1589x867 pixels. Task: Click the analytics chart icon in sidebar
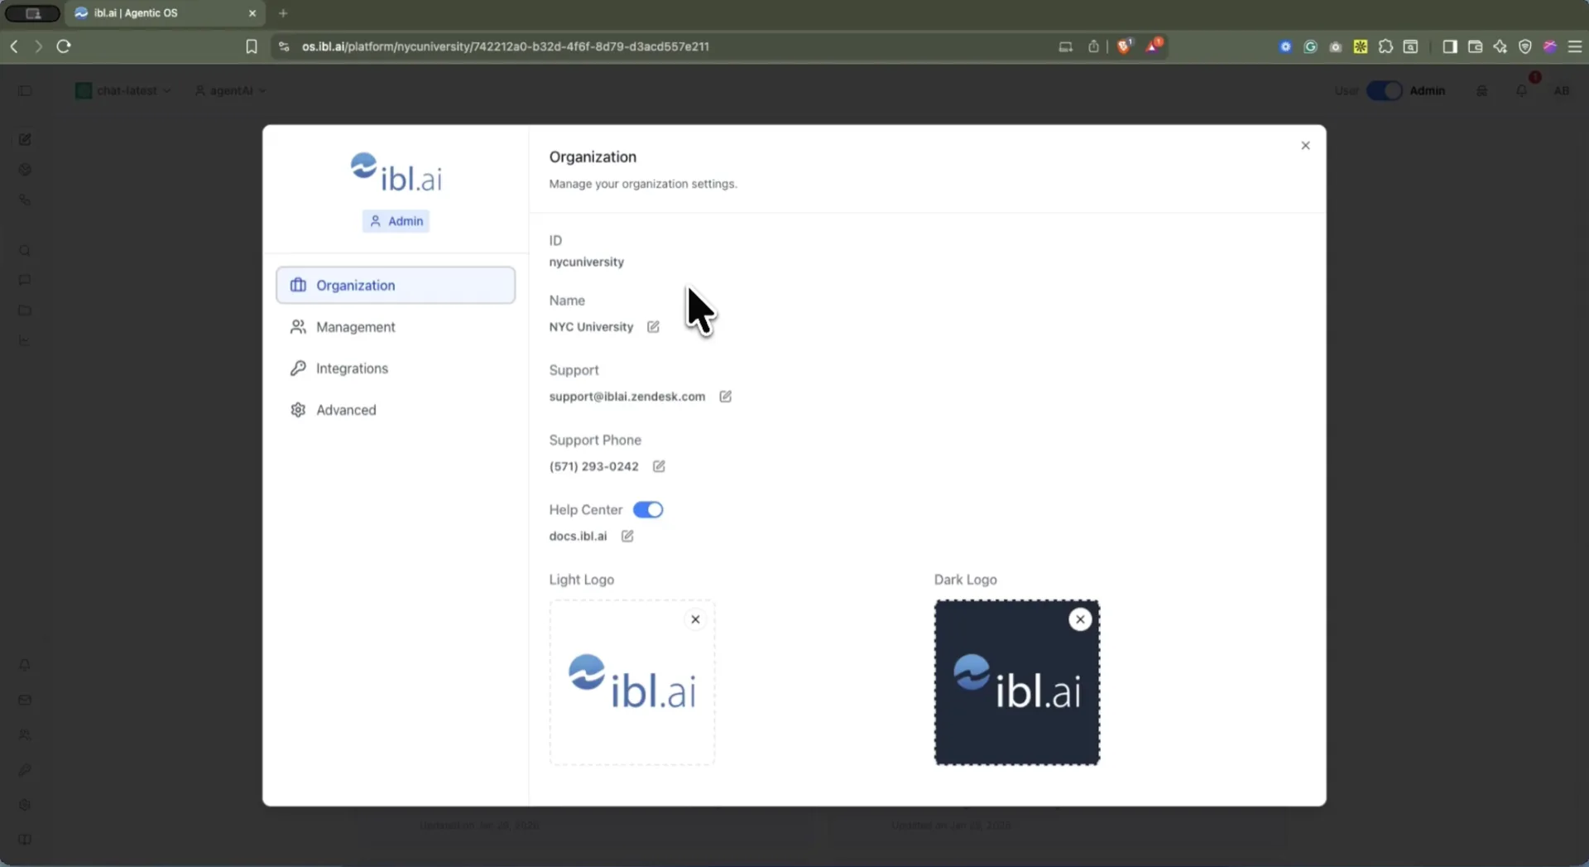coord(25,340)
